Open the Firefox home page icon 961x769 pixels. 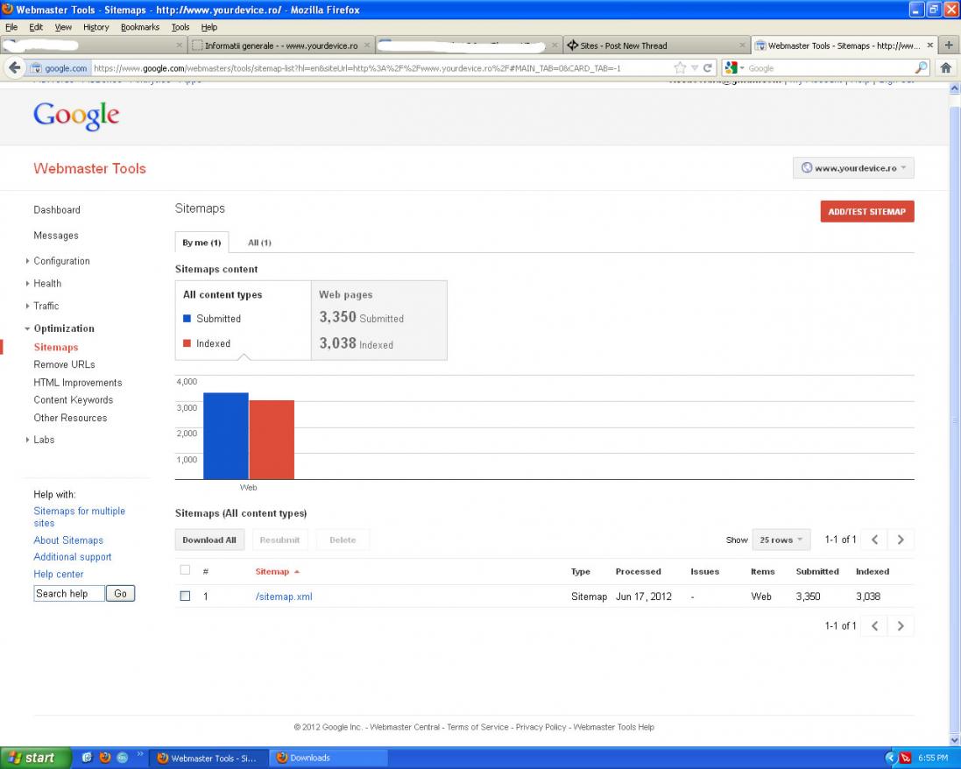[x=946, y=68]
